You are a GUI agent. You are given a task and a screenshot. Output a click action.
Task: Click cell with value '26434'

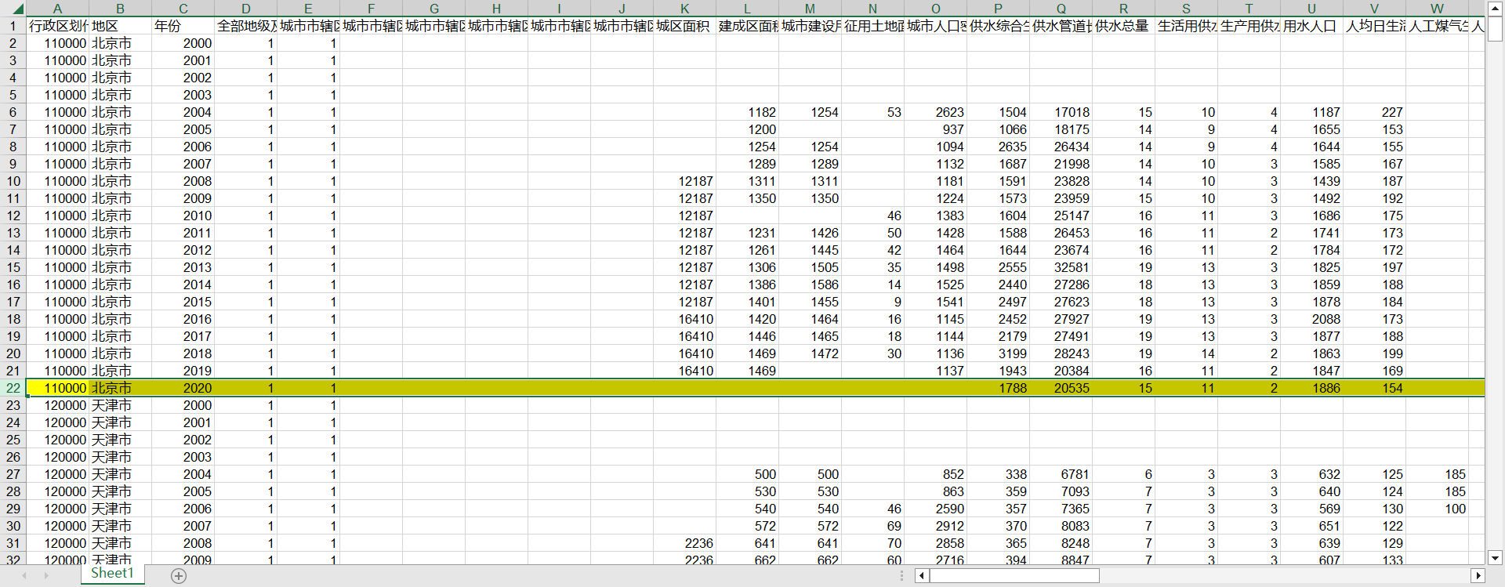[1061, 147]
